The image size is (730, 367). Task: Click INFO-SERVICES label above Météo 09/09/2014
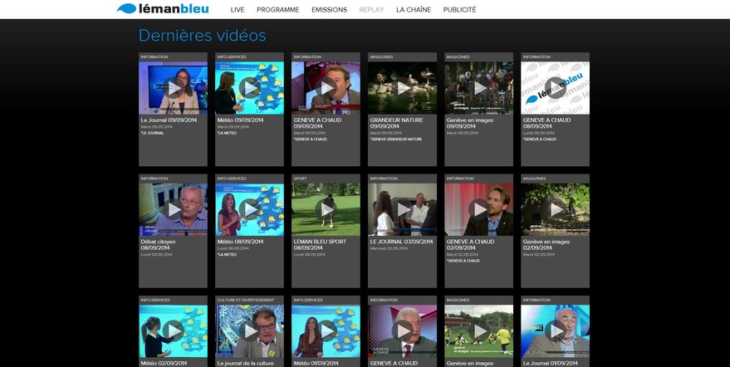point(232,56)
